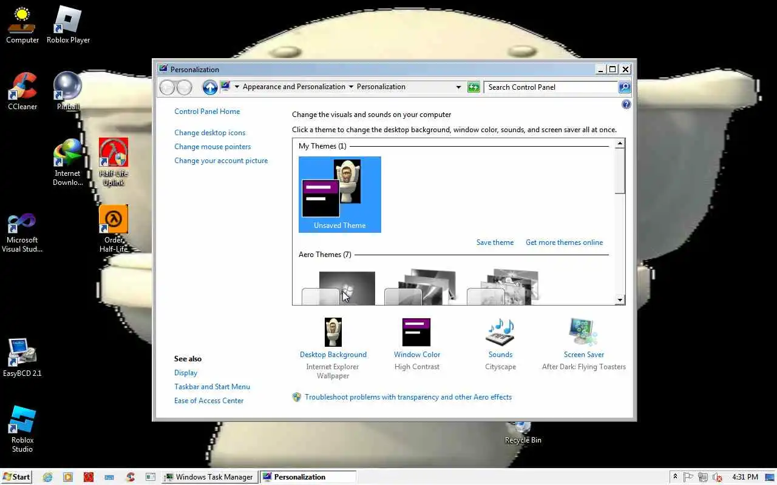
Task: Click Change mouse pointers link
Action: 212,147
